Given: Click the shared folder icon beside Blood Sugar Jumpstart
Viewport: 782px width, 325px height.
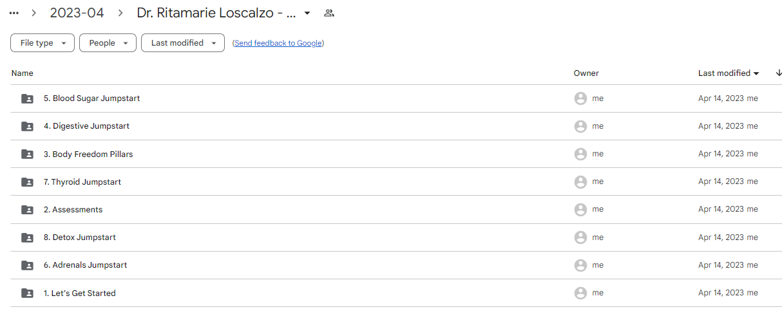Looking at the screenshot, I should (27, 98).
